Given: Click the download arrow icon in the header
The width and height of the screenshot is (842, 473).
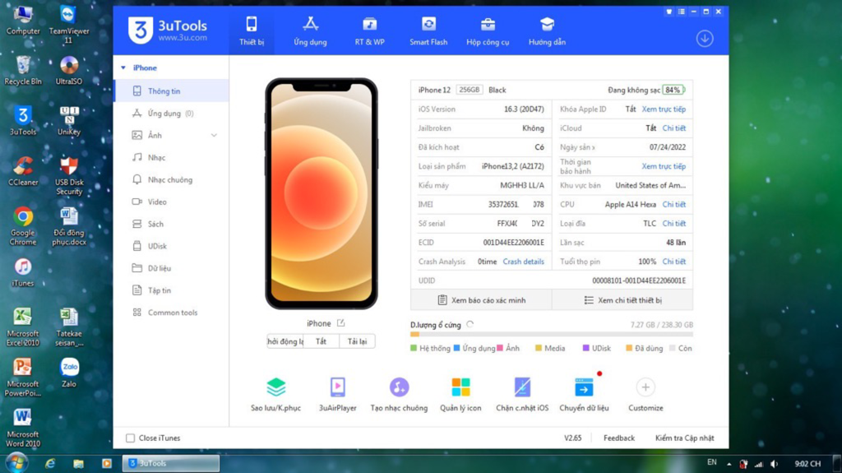Looking at the screenshot, I should point(705,39).
